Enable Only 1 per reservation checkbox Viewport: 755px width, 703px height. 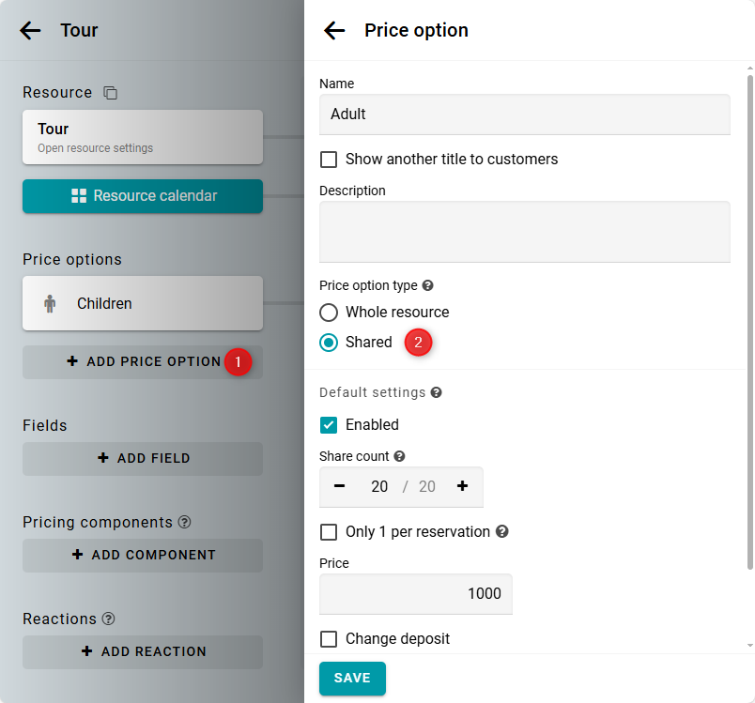click(x=329, y=532)
